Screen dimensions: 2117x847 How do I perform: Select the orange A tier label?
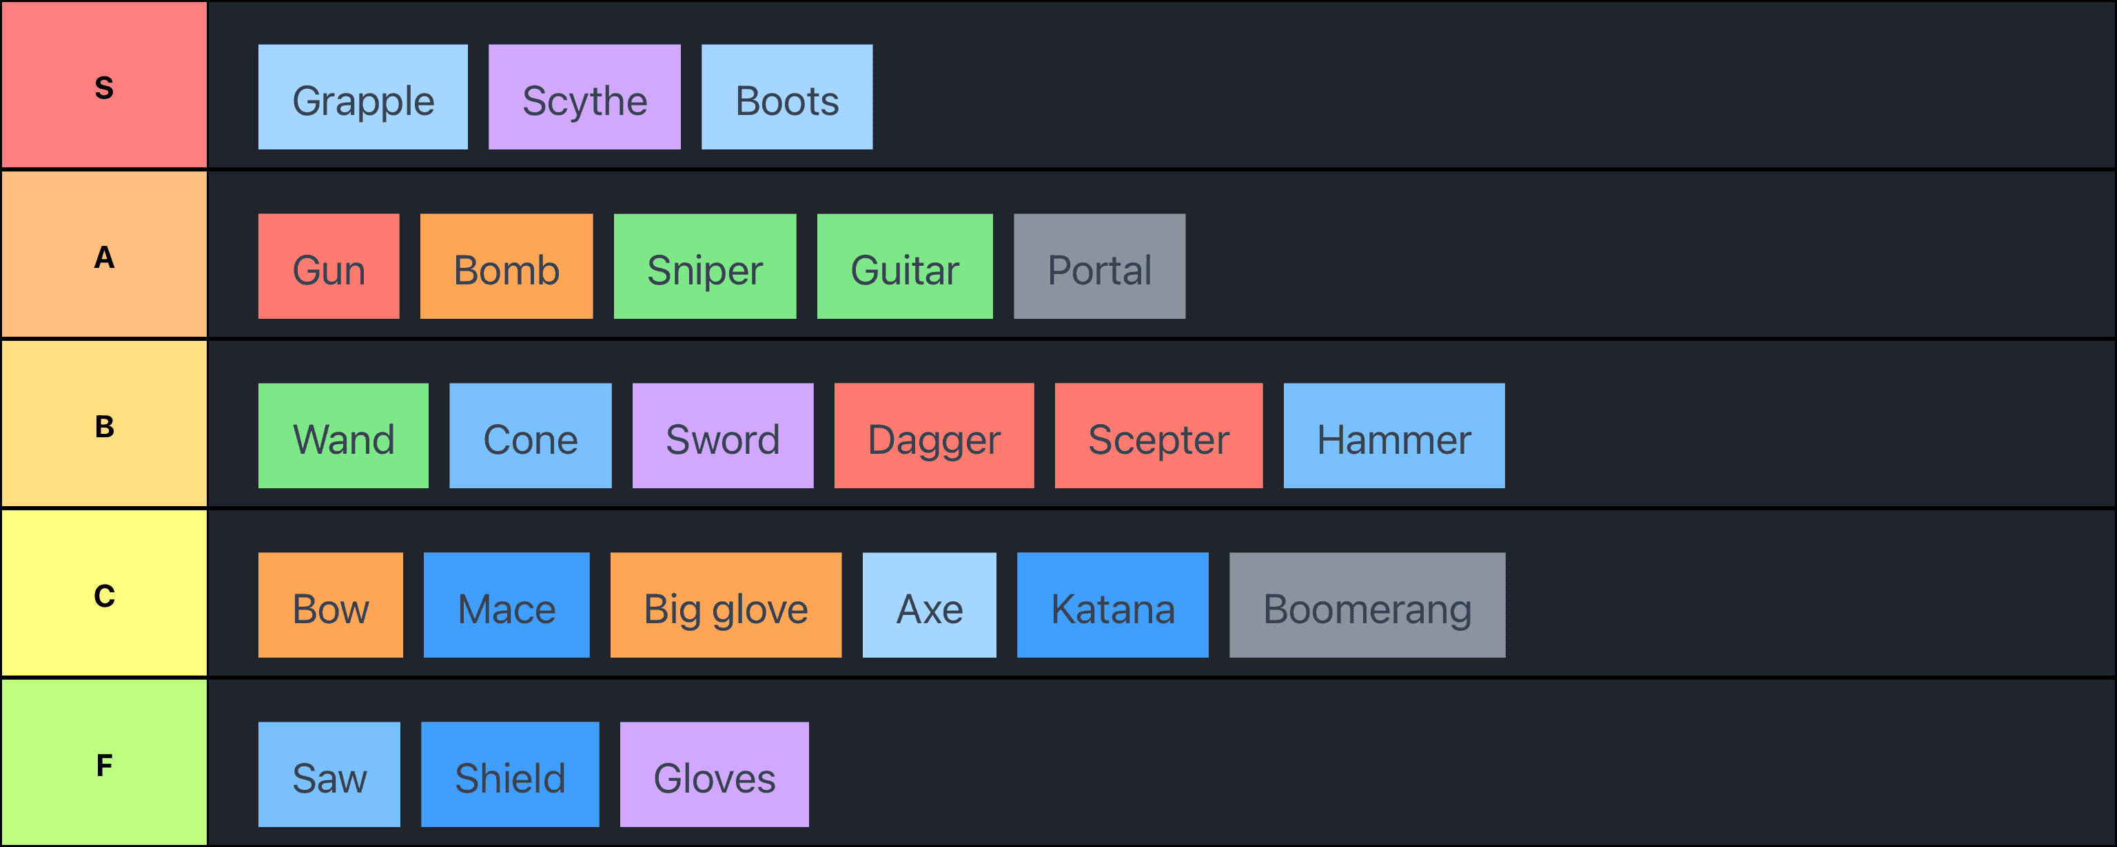coord(104,255)
